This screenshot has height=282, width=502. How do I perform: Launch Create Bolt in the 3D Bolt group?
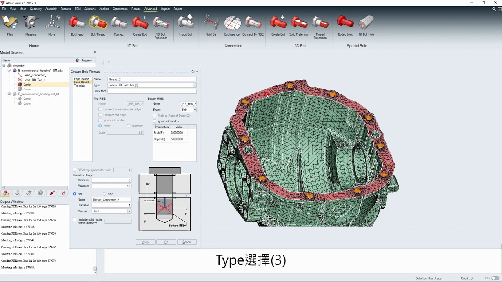[x=278, y=25]
